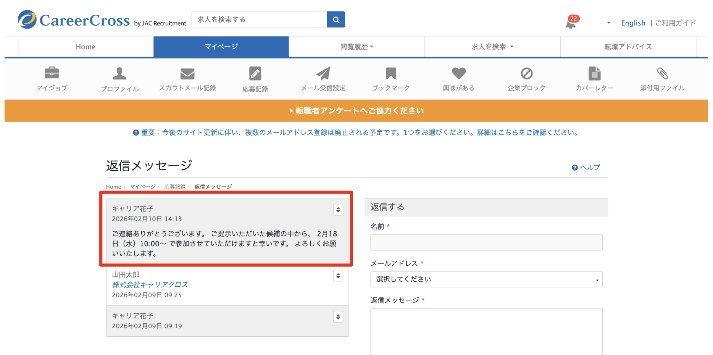Open ブックマーク bookmark icon

pyautogui.click(x=391, y=73)
